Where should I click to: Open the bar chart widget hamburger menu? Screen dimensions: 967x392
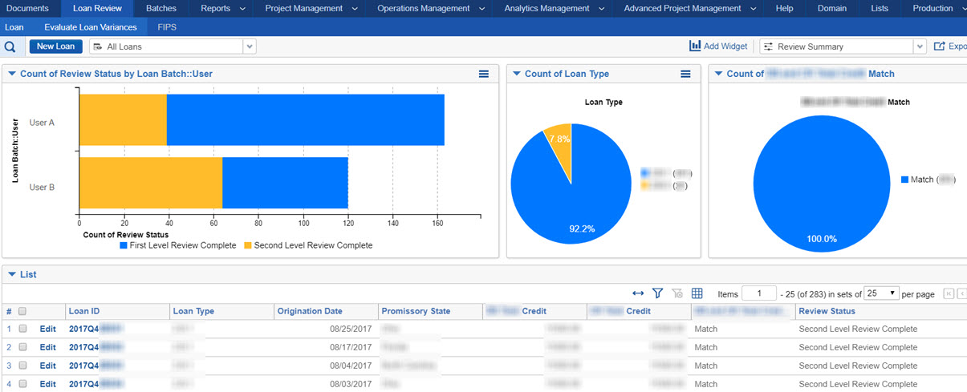tap(484, 74)
